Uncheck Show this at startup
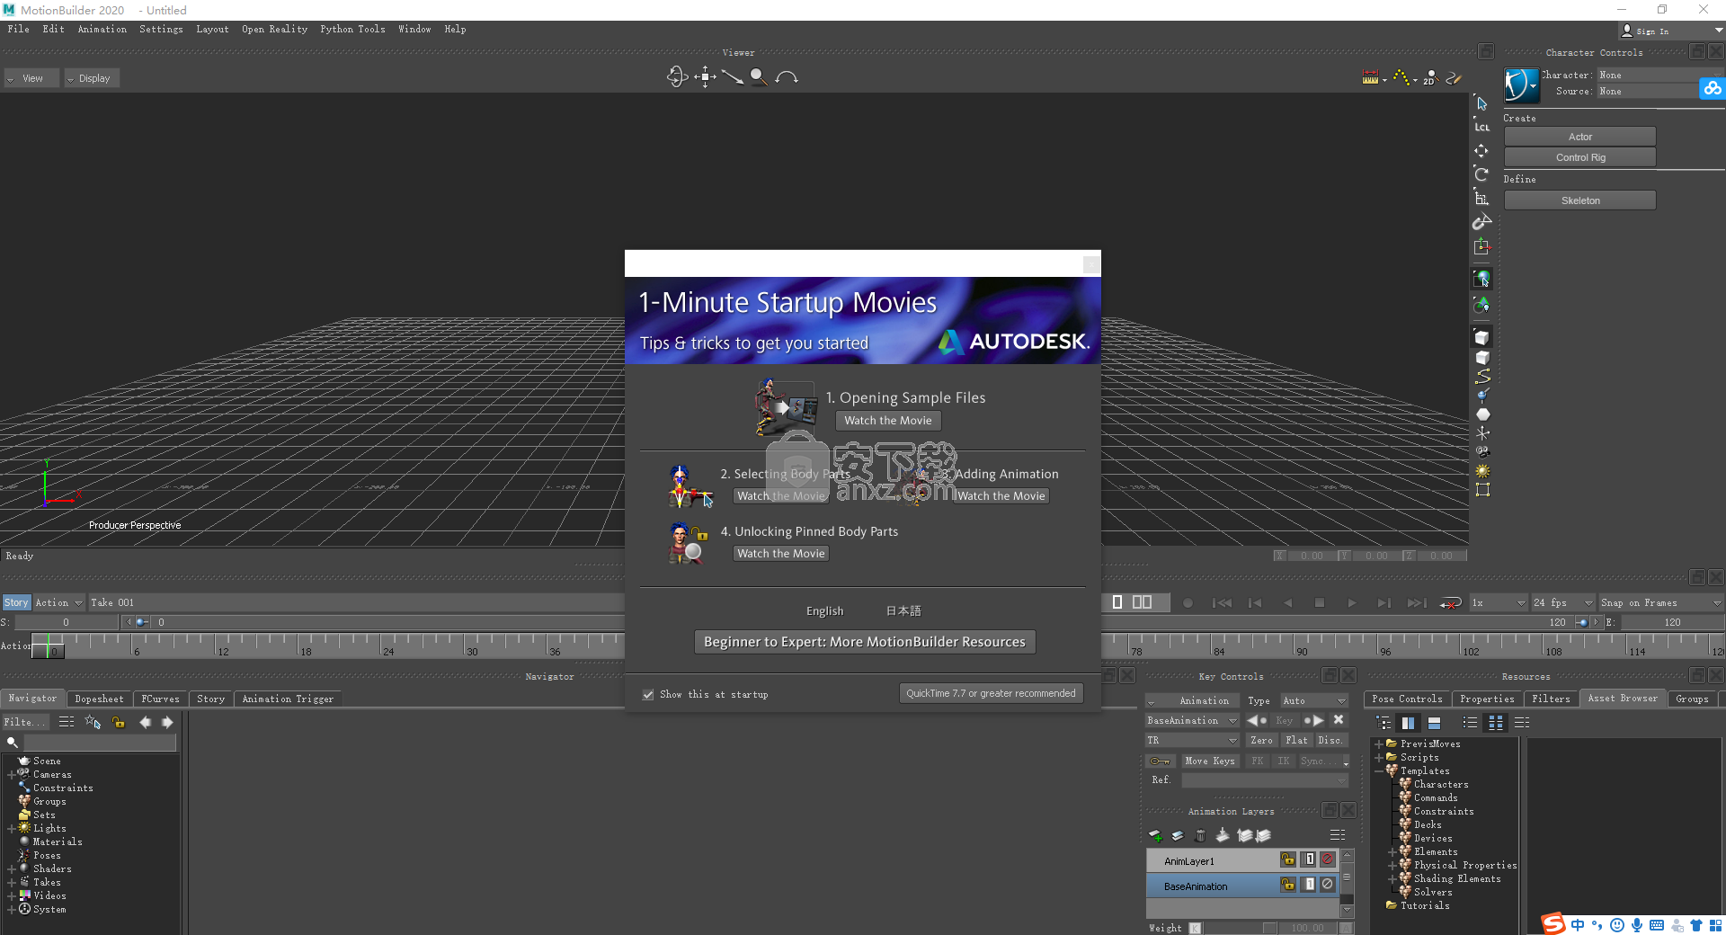 point(648,695)
